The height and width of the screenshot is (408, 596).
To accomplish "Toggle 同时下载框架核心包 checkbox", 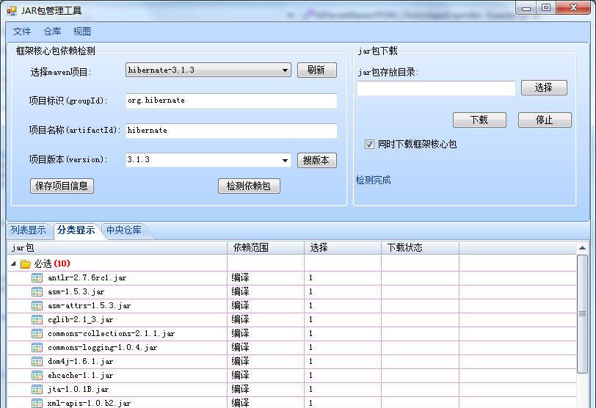I will tap(369, 144).
